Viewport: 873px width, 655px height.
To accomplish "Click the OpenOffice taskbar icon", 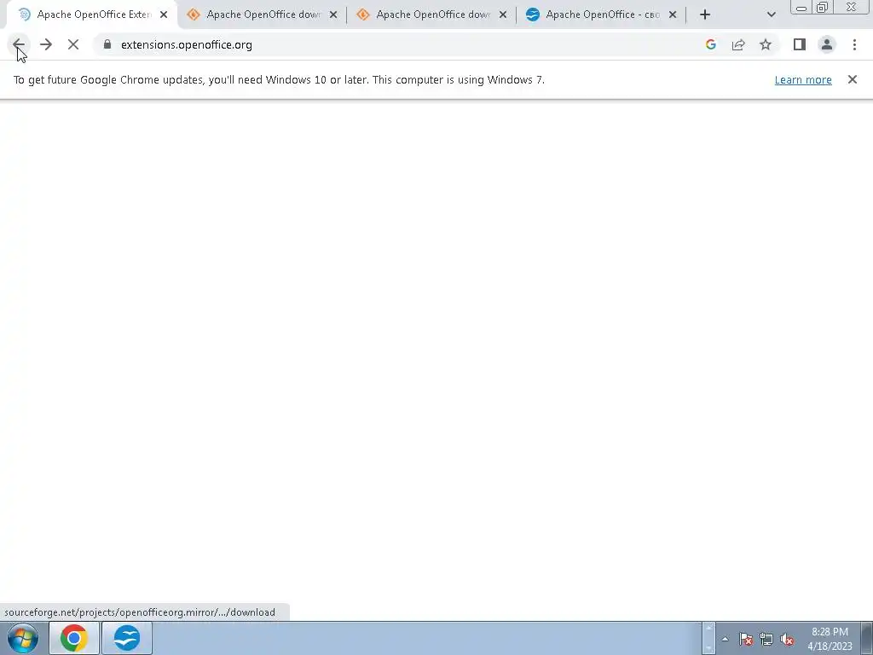I will (127, 638).
